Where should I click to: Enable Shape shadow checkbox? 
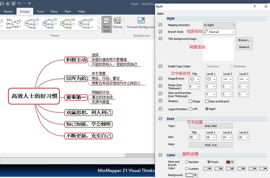tap(190, 101)
